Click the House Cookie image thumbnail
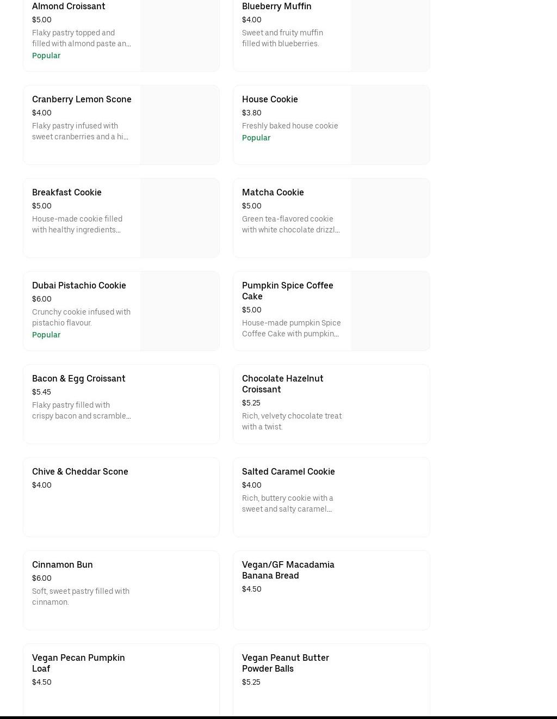The image size is (557, 719). click(390, 125)
